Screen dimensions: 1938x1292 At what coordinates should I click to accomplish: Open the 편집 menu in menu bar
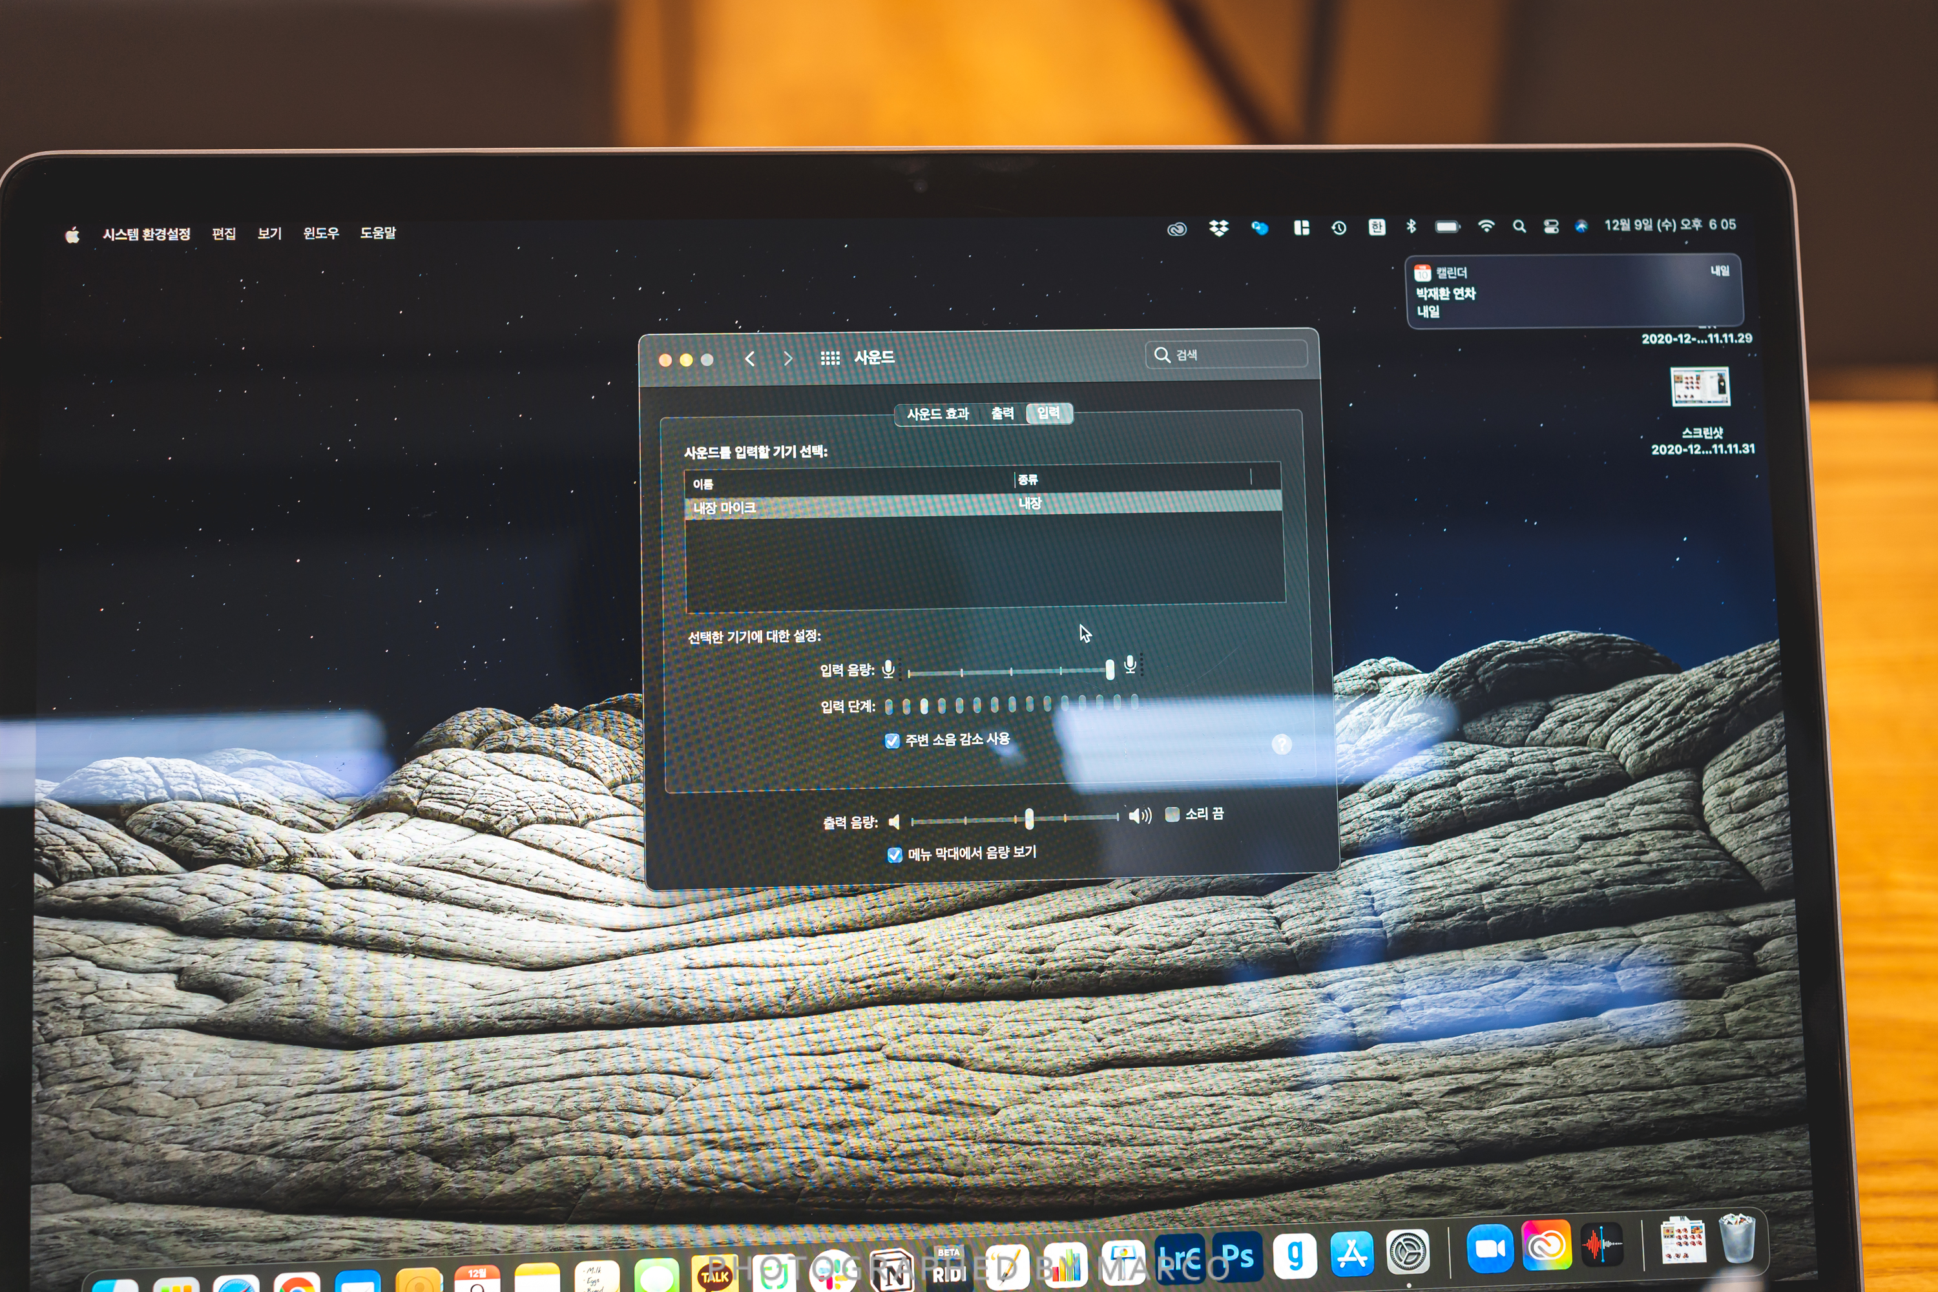224,234
